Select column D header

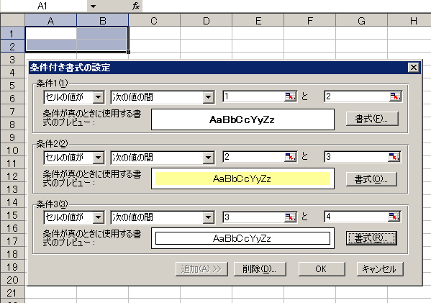pyautogui.click(x=207, y=21)
